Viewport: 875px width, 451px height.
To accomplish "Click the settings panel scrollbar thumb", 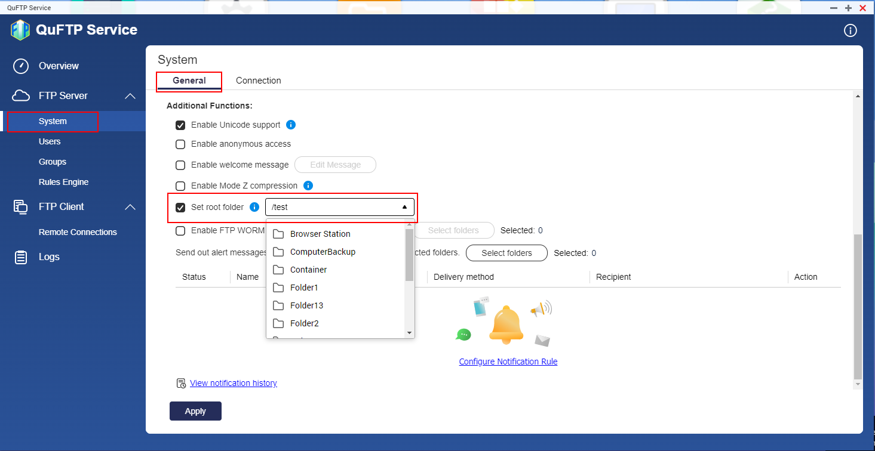I will pyautogui.click(x=858, y=307).
